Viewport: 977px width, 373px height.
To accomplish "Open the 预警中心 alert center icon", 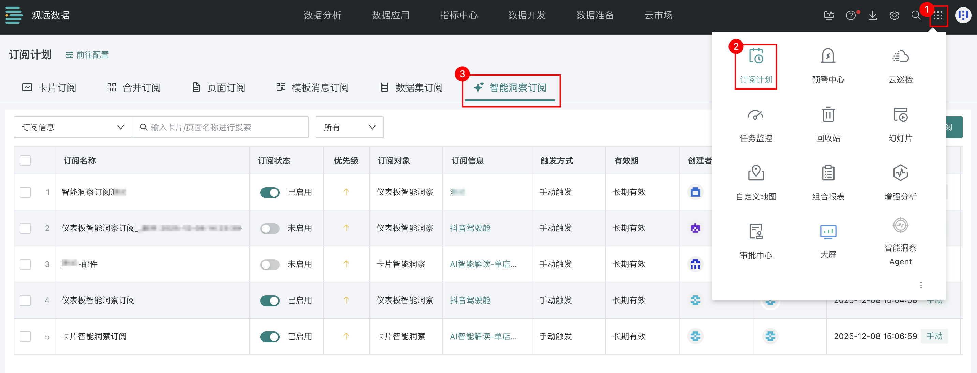I will [828, 57].
